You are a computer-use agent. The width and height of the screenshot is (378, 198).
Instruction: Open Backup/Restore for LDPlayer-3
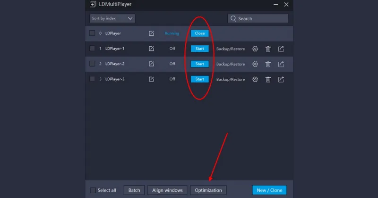point(231,79)
